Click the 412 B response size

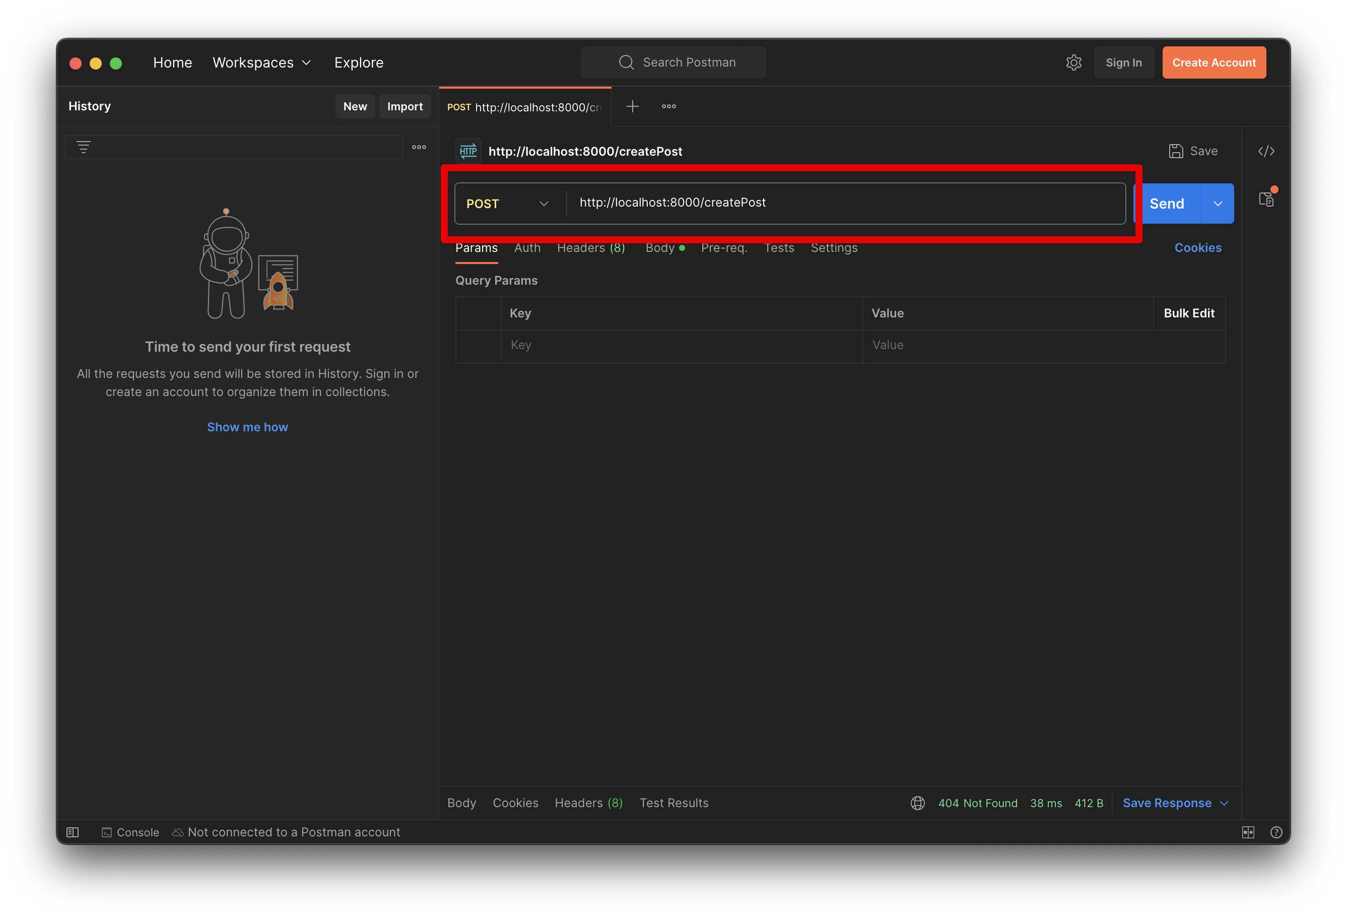(1089, 803)
